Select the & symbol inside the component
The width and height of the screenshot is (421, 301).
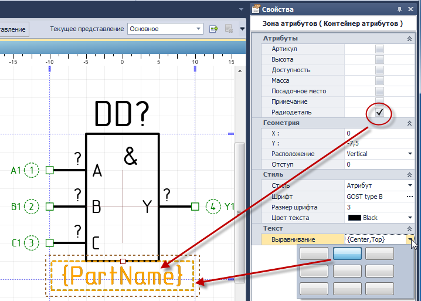pos(131,156)
